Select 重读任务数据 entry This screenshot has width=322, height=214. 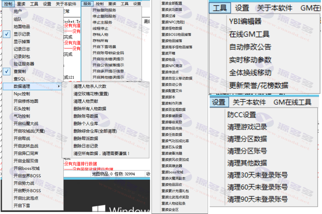[x=172, y=135]
